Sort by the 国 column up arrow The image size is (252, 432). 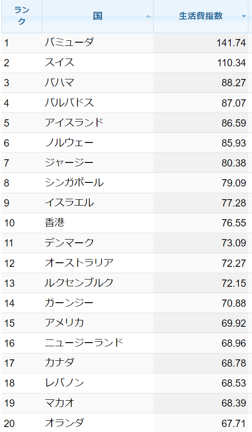(x=148, y=16)
